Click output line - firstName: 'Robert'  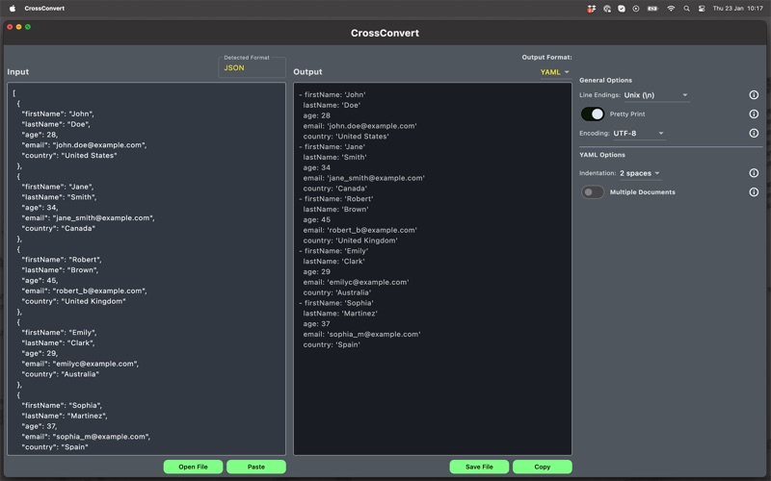click(336, 199)
